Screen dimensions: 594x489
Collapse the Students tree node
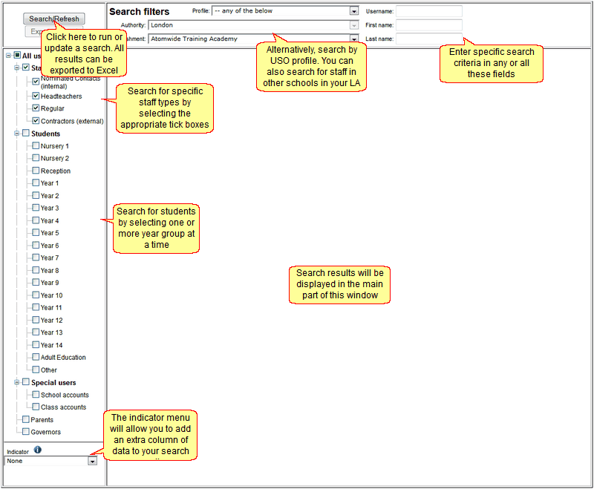[x=16, y=134]
